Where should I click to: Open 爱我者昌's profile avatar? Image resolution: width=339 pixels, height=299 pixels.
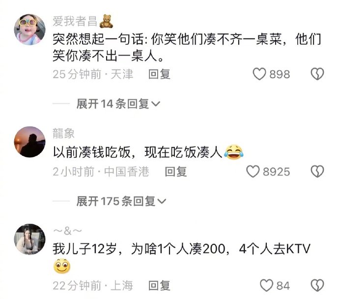[x=30, y=30]
